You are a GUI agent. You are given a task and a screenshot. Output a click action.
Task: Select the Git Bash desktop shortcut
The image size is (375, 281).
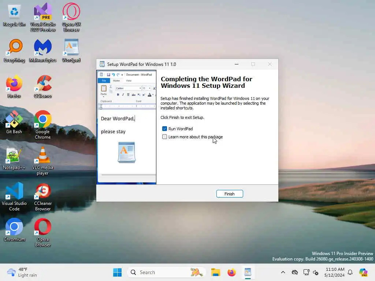click(x=14, y=122)
